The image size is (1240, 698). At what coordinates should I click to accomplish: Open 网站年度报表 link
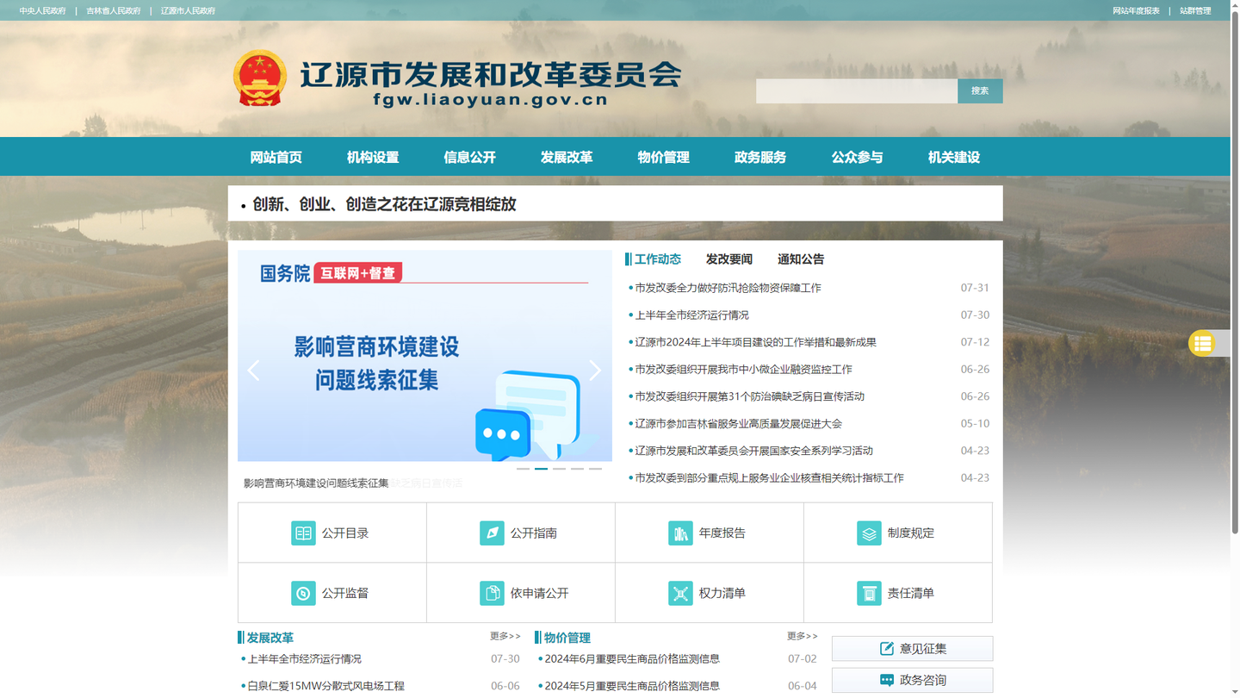coord(1136,11)
